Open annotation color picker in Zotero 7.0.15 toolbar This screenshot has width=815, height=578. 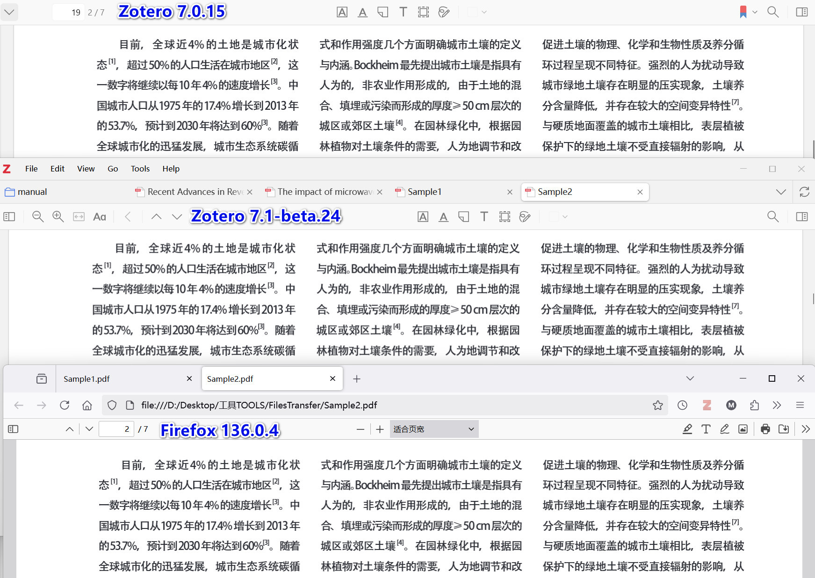(477, 12)
